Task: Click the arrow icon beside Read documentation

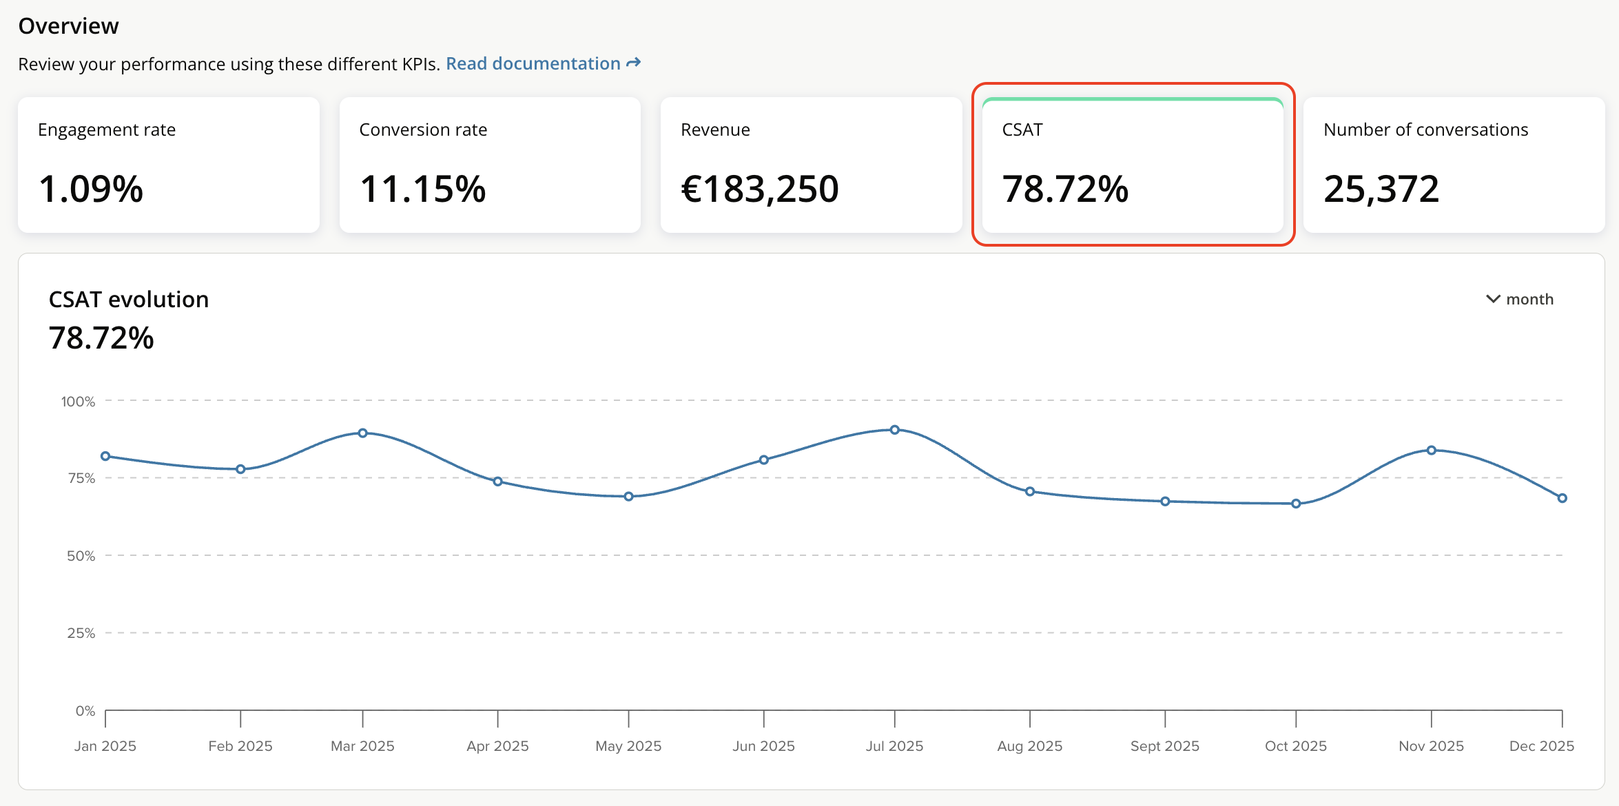Action: (x=634, y=63)
